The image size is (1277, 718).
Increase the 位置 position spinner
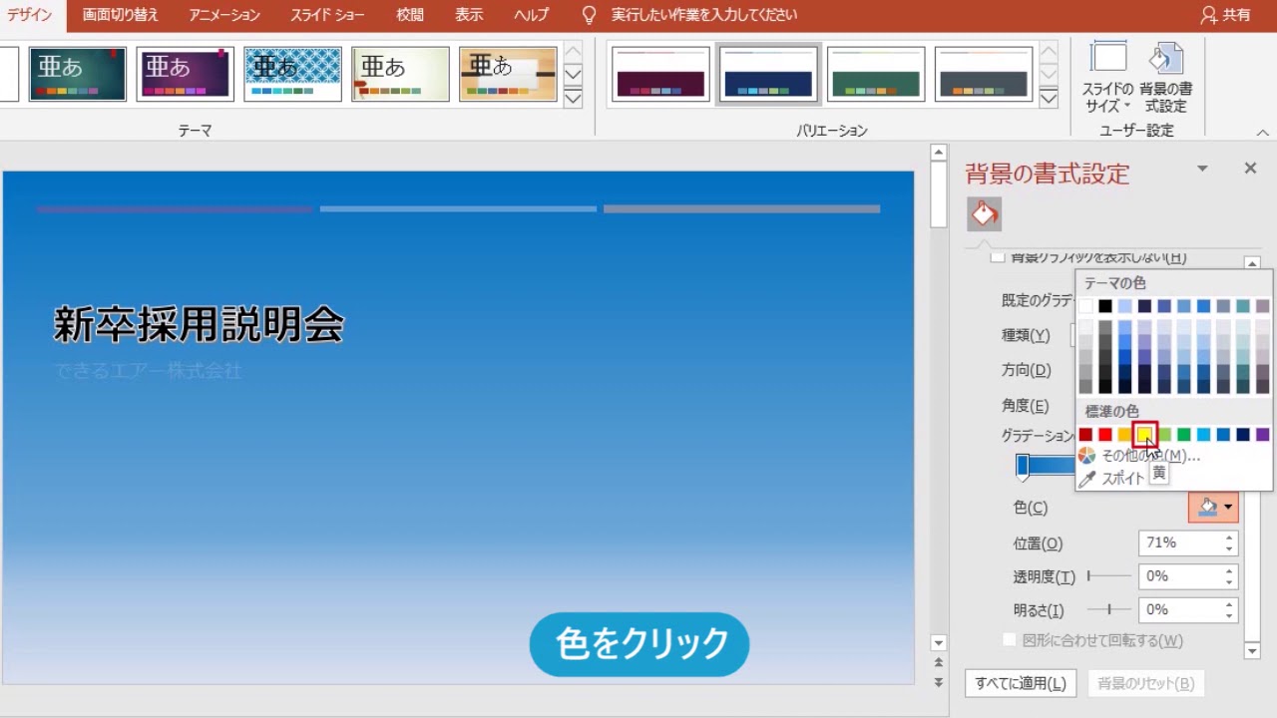(1230, 537)
